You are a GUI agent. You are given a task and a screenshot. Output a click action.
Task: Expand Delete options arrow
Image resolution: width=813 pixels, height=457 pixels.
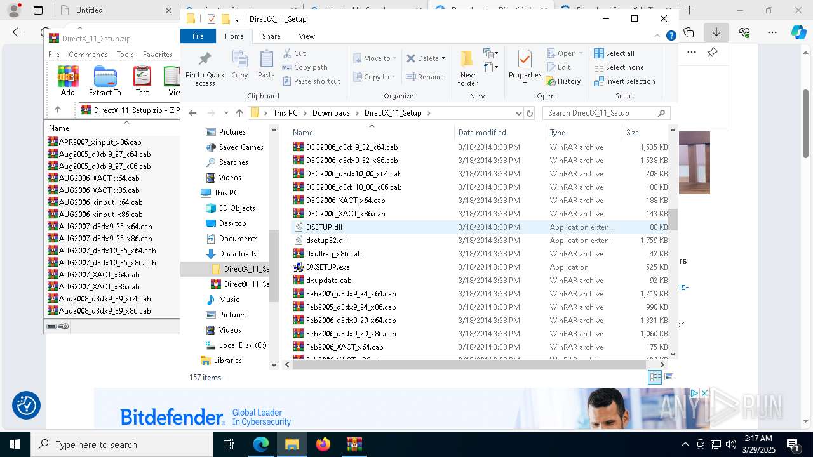(443, 58)
